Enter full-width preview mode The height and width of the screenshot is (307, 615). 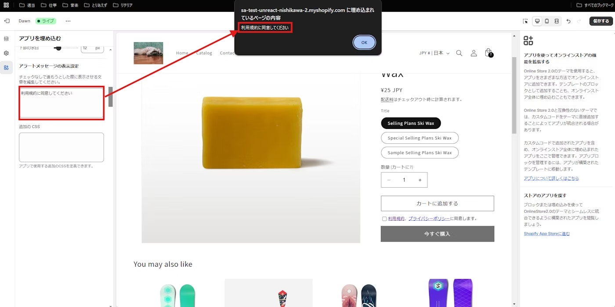pos(557,21)
